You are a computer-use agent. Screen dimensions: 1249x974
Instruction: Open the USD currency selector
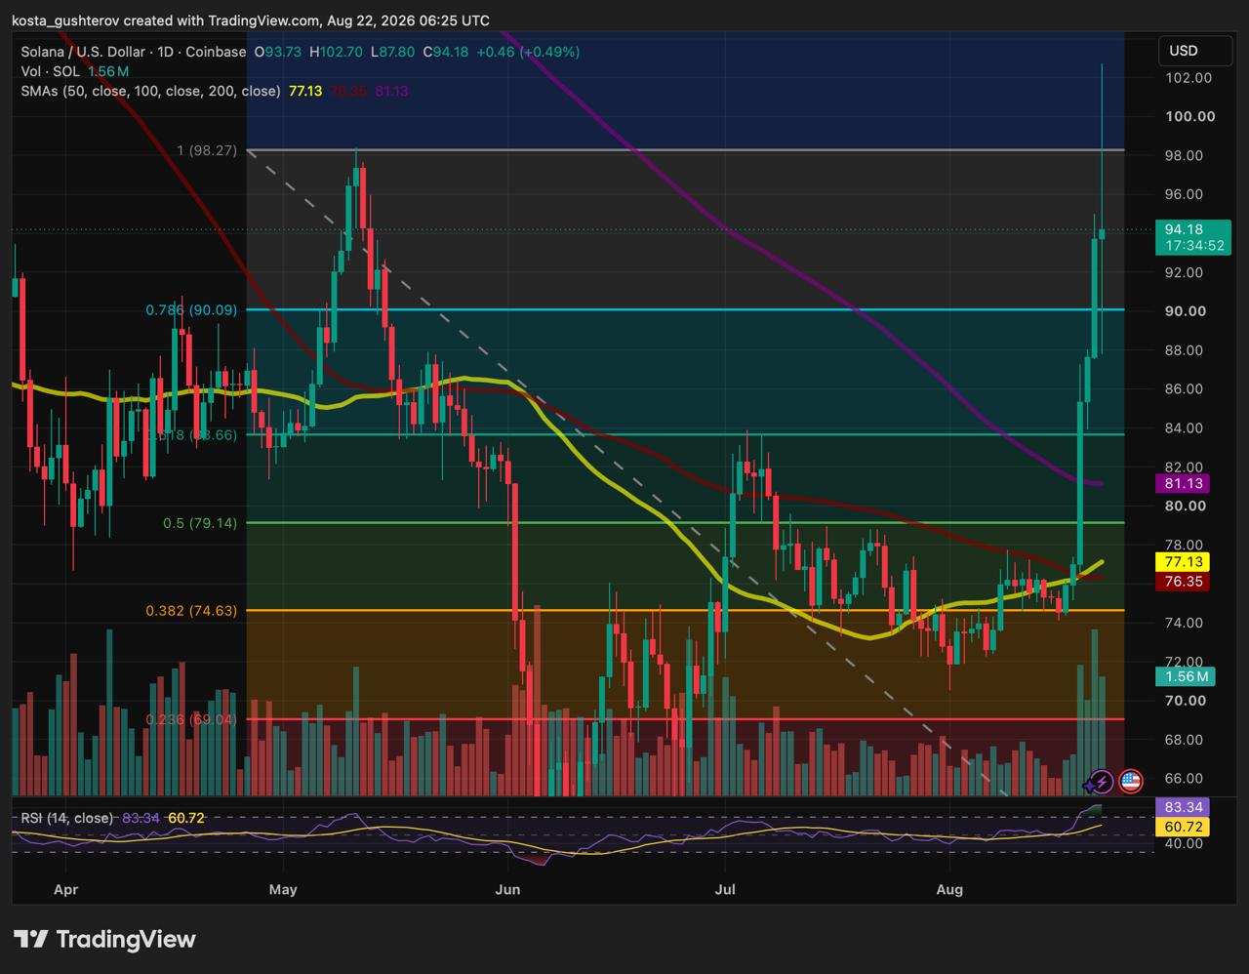coord(1184,51)
